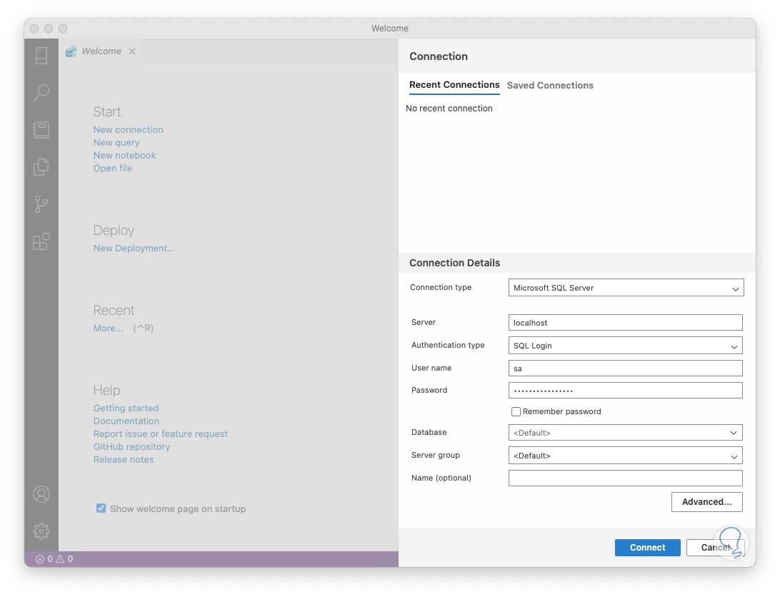This screenshot has width=780, height=597.
Task: Expand the Connection type dropdown
Action: coord(626,288)
